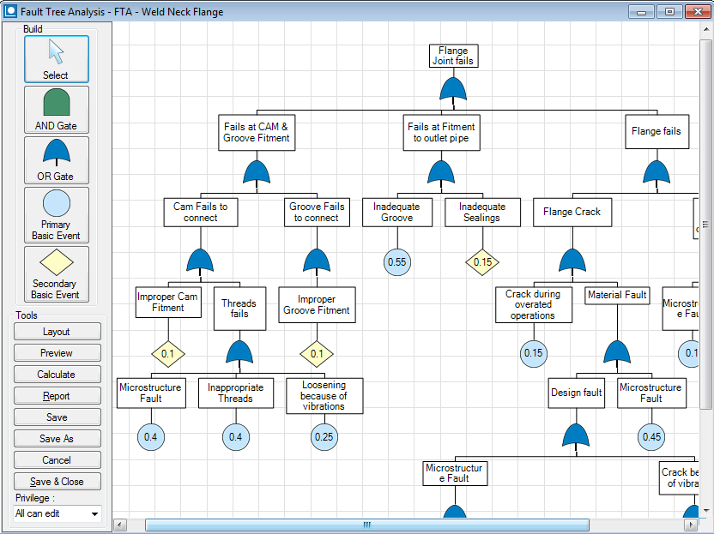Click the Preview button
Viewport: 714px width, 534px height.
(x=57, y=353)
